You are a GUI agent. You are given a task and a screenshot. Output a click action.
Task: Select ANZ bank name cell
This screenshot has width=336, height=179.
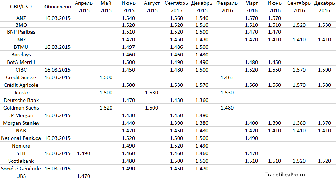(x=21, y=18)
